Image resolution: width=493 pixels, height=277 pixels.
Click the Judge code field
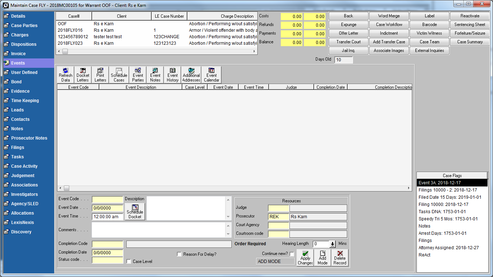pyautogui.click(x=278, y=208)
